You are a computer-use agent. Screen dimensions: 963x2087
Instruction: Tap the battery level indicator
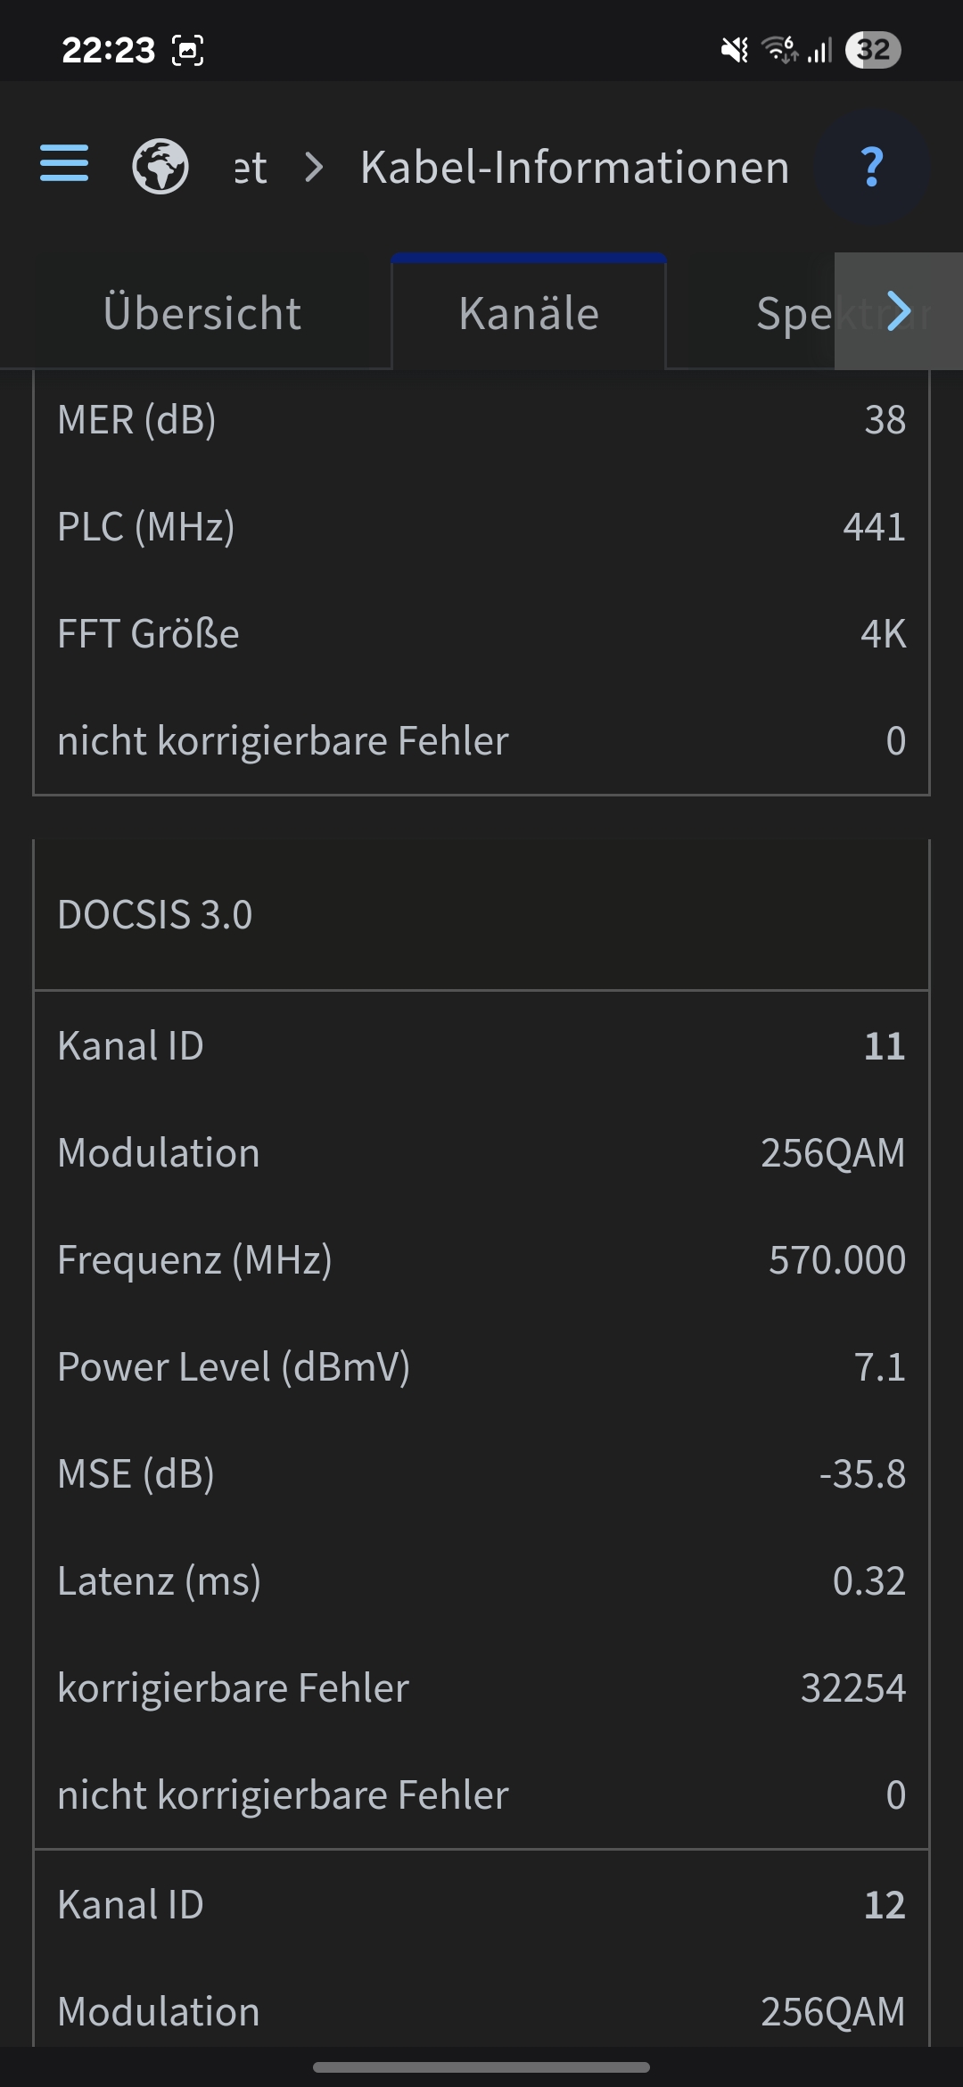(873, 50)
